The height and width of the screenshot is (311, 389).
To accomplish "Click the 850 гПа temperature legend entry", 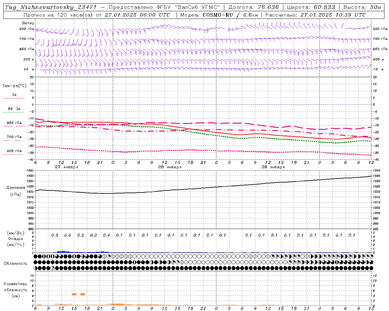I will click(x=14, y=123).
